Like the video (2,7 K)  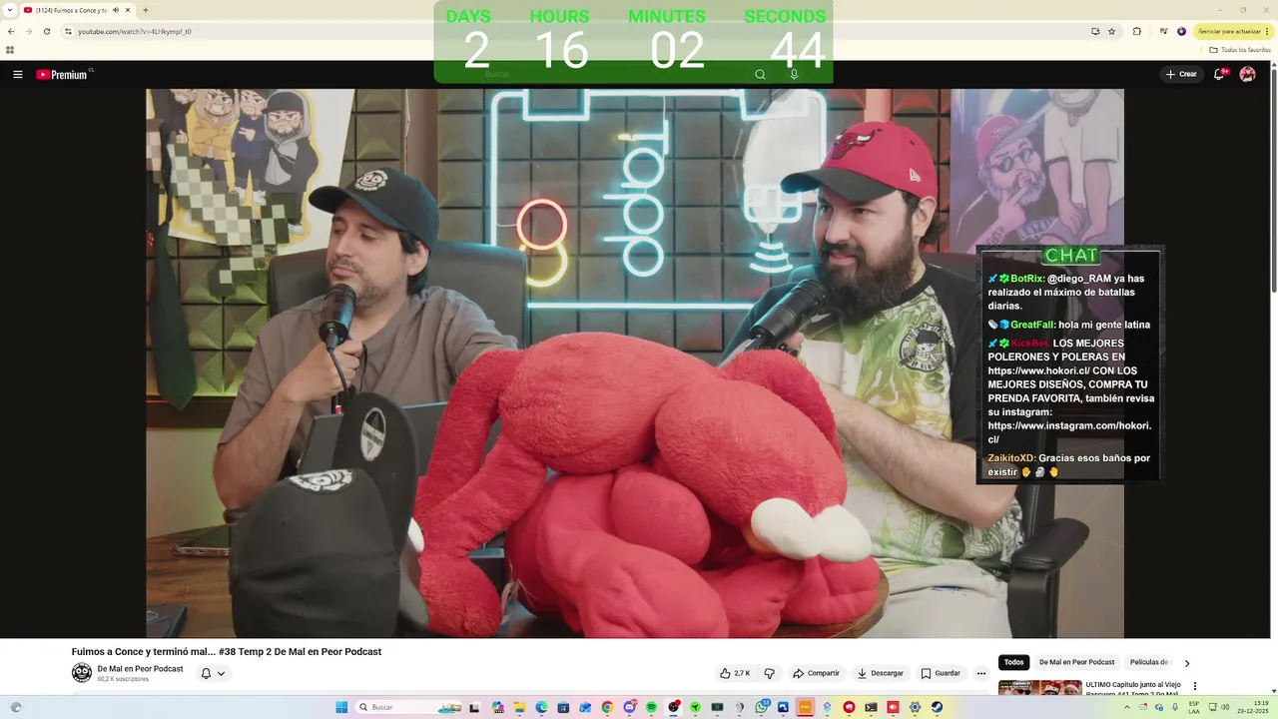pyautogui.click(x=735, y=673)
